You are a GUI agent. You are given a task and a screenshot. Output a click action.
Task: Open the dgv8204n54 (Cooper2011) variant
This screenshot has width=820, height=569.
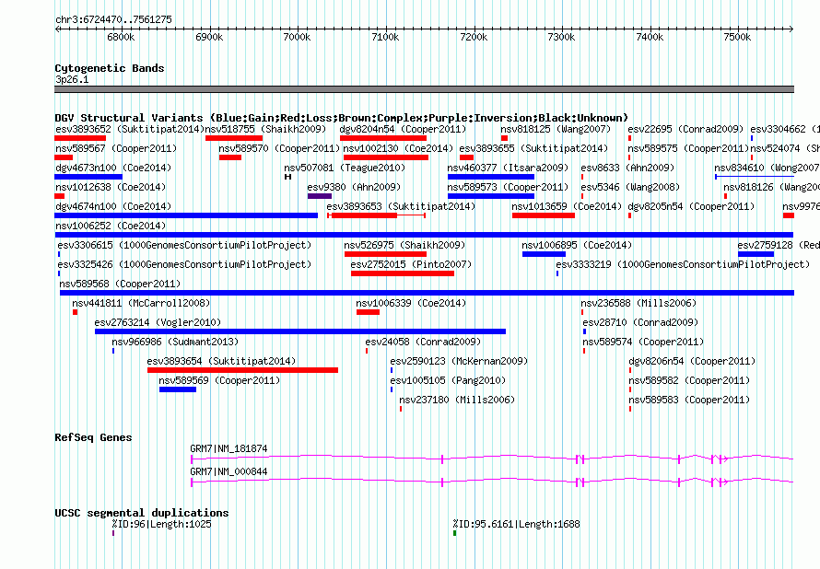click(x=403, y=129)
